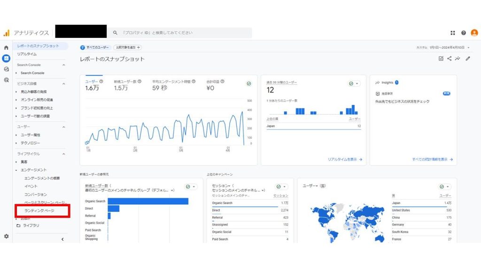Open the Advertising icon in left rail
481x270 pixels.
pyautogui.click(x=6, y=80)
